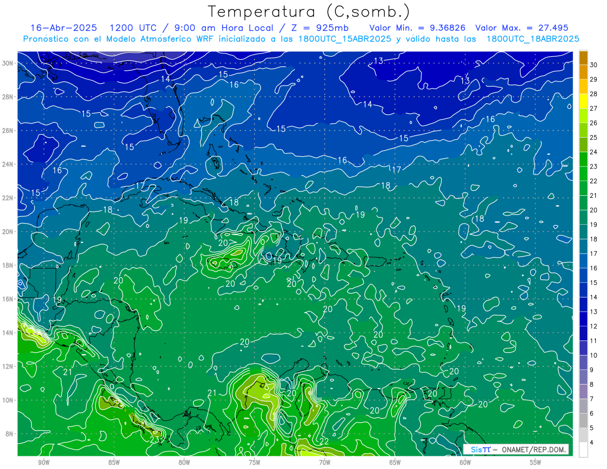This screenshot has width=607, height=469.
Task: Click the "Valor Min. = 9.36826" value
Action: point(417,28)
